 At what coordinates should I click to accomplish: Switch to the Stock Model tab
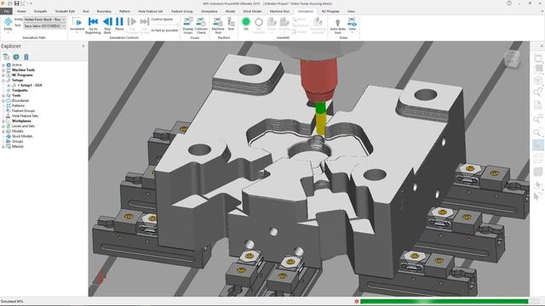pyautogui.click(x=252, y=11)
